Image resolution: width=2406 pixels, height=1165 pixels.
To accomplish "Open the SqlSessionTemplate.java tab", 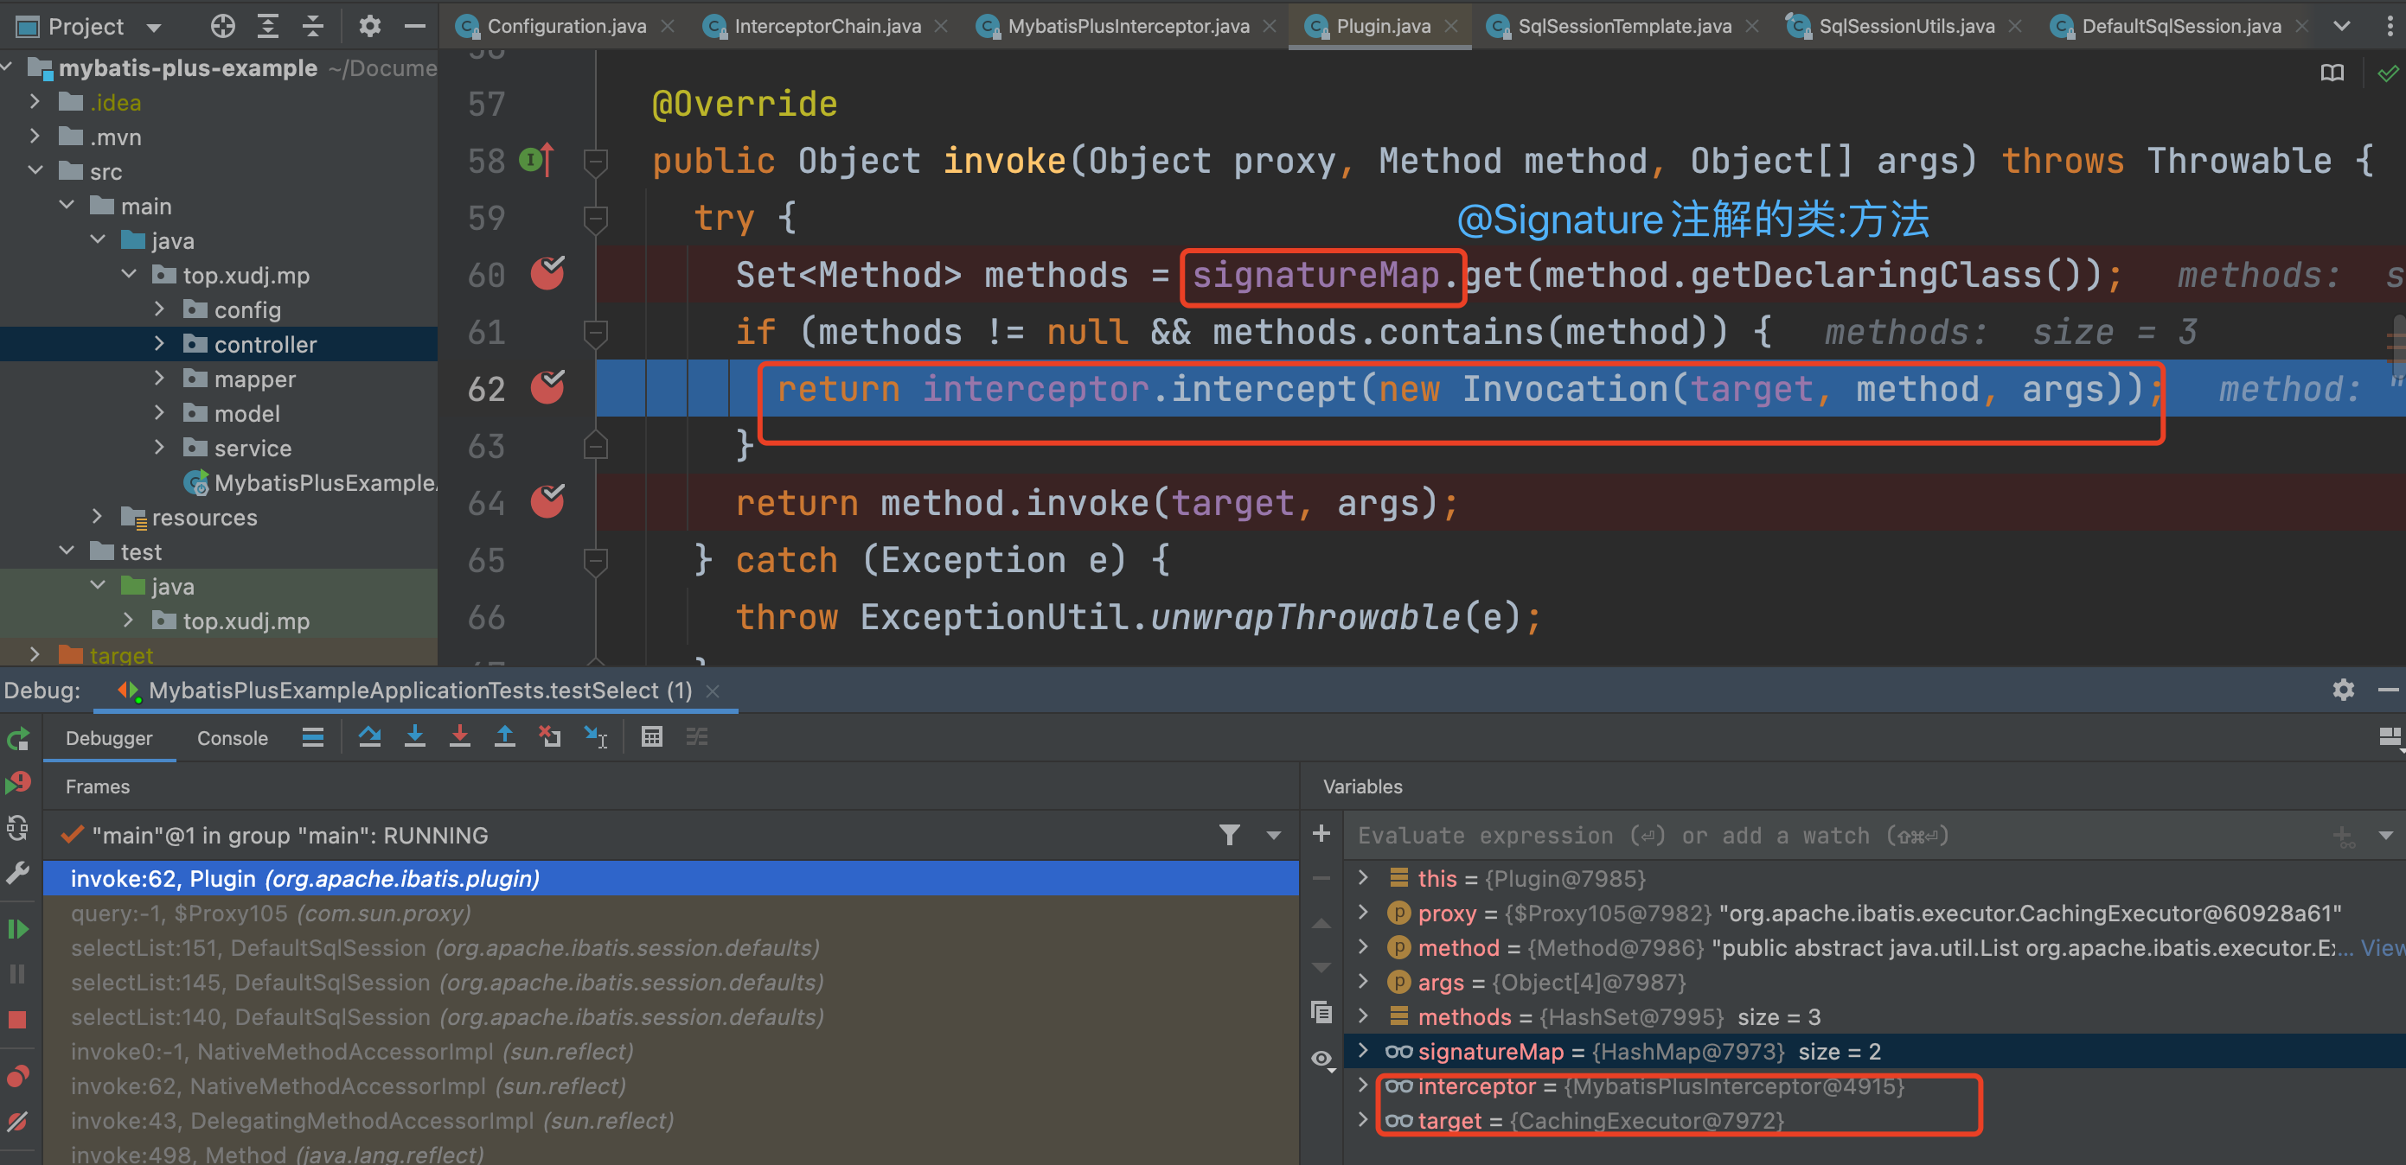I will point(1619,20).
